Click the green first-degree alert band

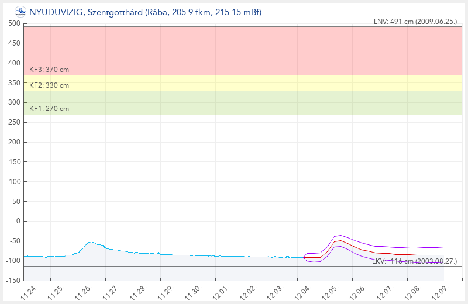pyautogui.click(x=175, y=102)
